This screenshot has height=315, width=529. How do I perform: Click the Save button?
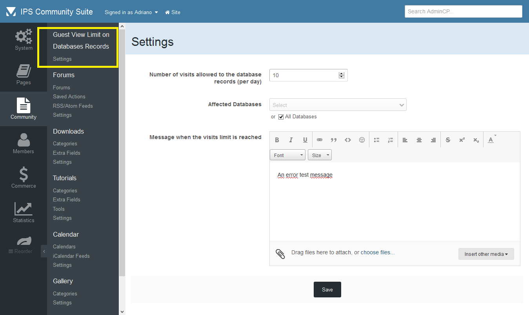pos(327,290)
